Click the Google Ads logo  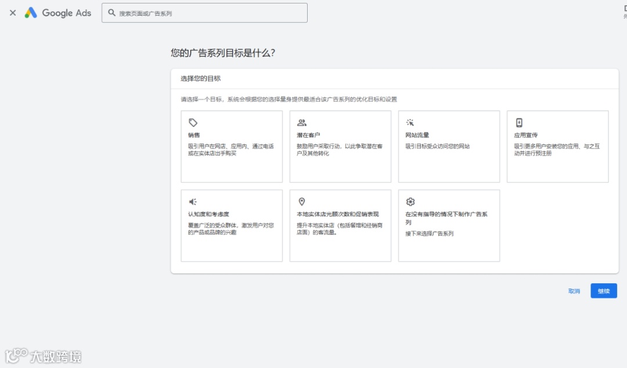point(58,13)
